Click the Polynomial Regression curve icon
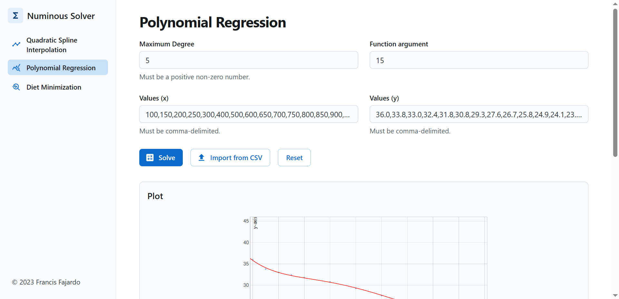Image resolution: width=619 pixels, height=299 pixels. click(x=16, y=68)
